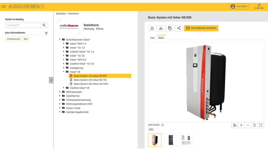The height and width of the screenshot is (151, 268).
Task: Expand the Wärmepumpen folder
Action: pyautogui.click(x=60, y=92)
